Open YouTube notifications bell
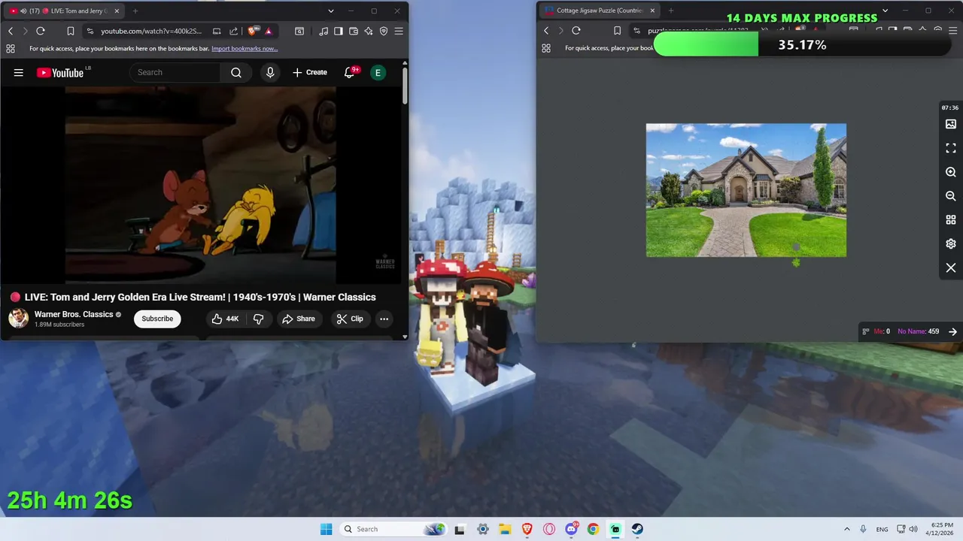The height and width of the screenshot is (541, 963). [x=350, y=72]
